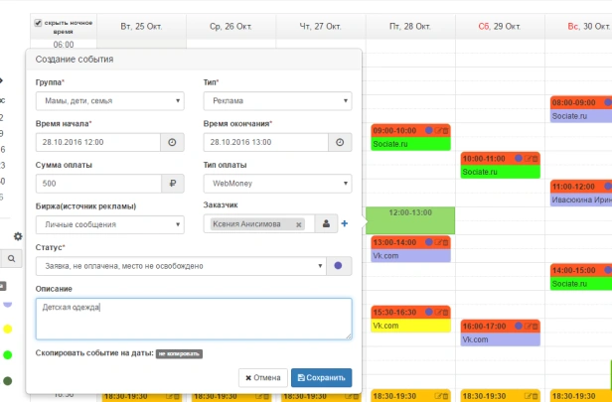Image resolution: width=612 pixels, height=402 pixels.
Task: Expand the Группа dropdown
Action: [109, 101]
